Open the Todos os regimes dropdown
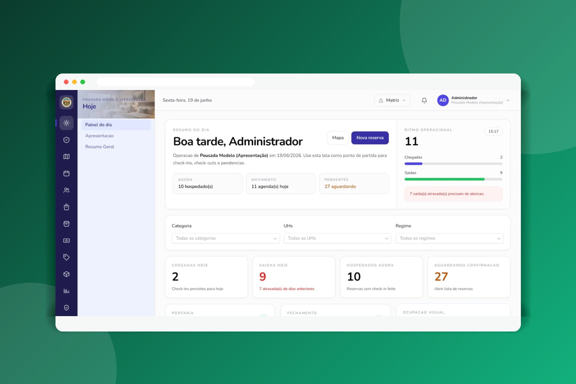Screen dimensions: 576x384 coord(449,238)
